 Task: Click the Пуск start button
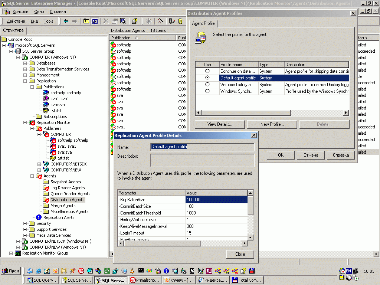(11, 271)
